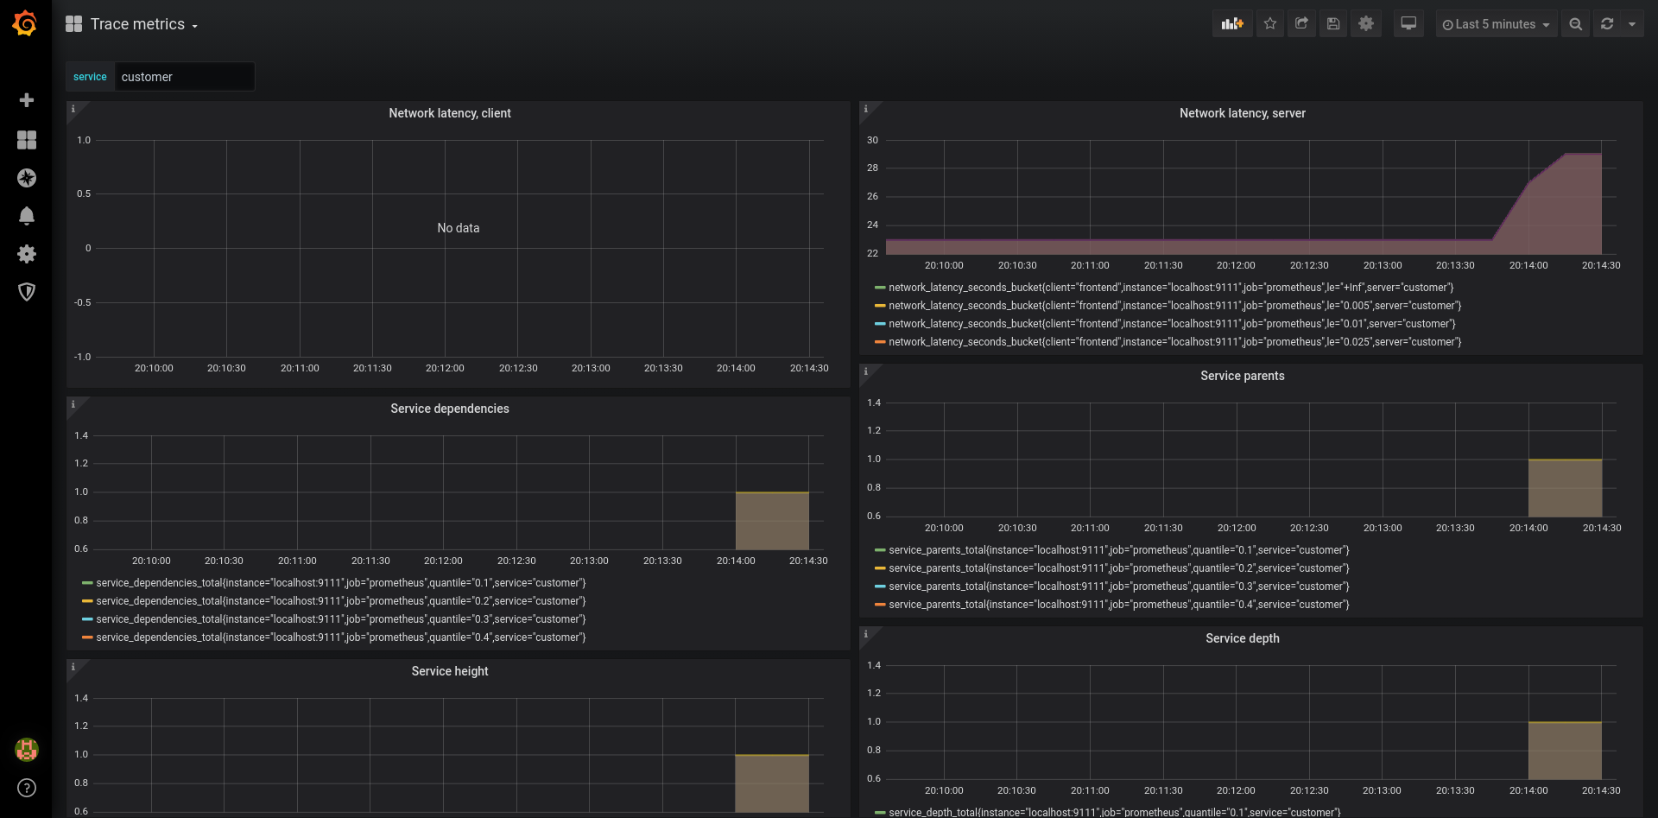Star this dashboard as favorite

[1270, 24]
